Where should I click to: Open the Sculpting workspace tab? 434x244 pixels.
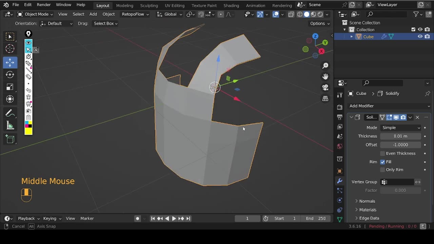coord(149,5)
